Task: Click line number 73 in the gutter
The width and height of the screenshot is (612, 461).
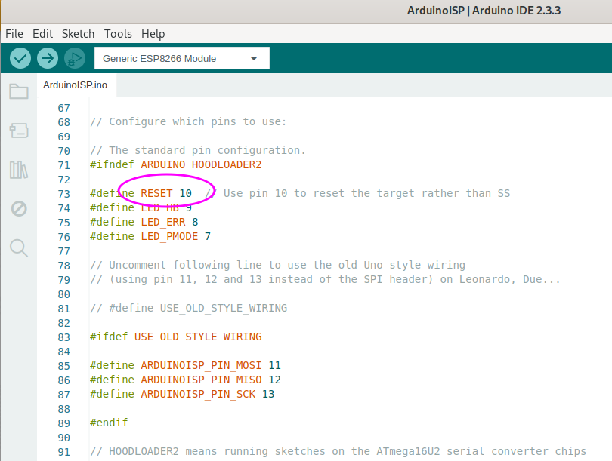Action: point(64,194)
